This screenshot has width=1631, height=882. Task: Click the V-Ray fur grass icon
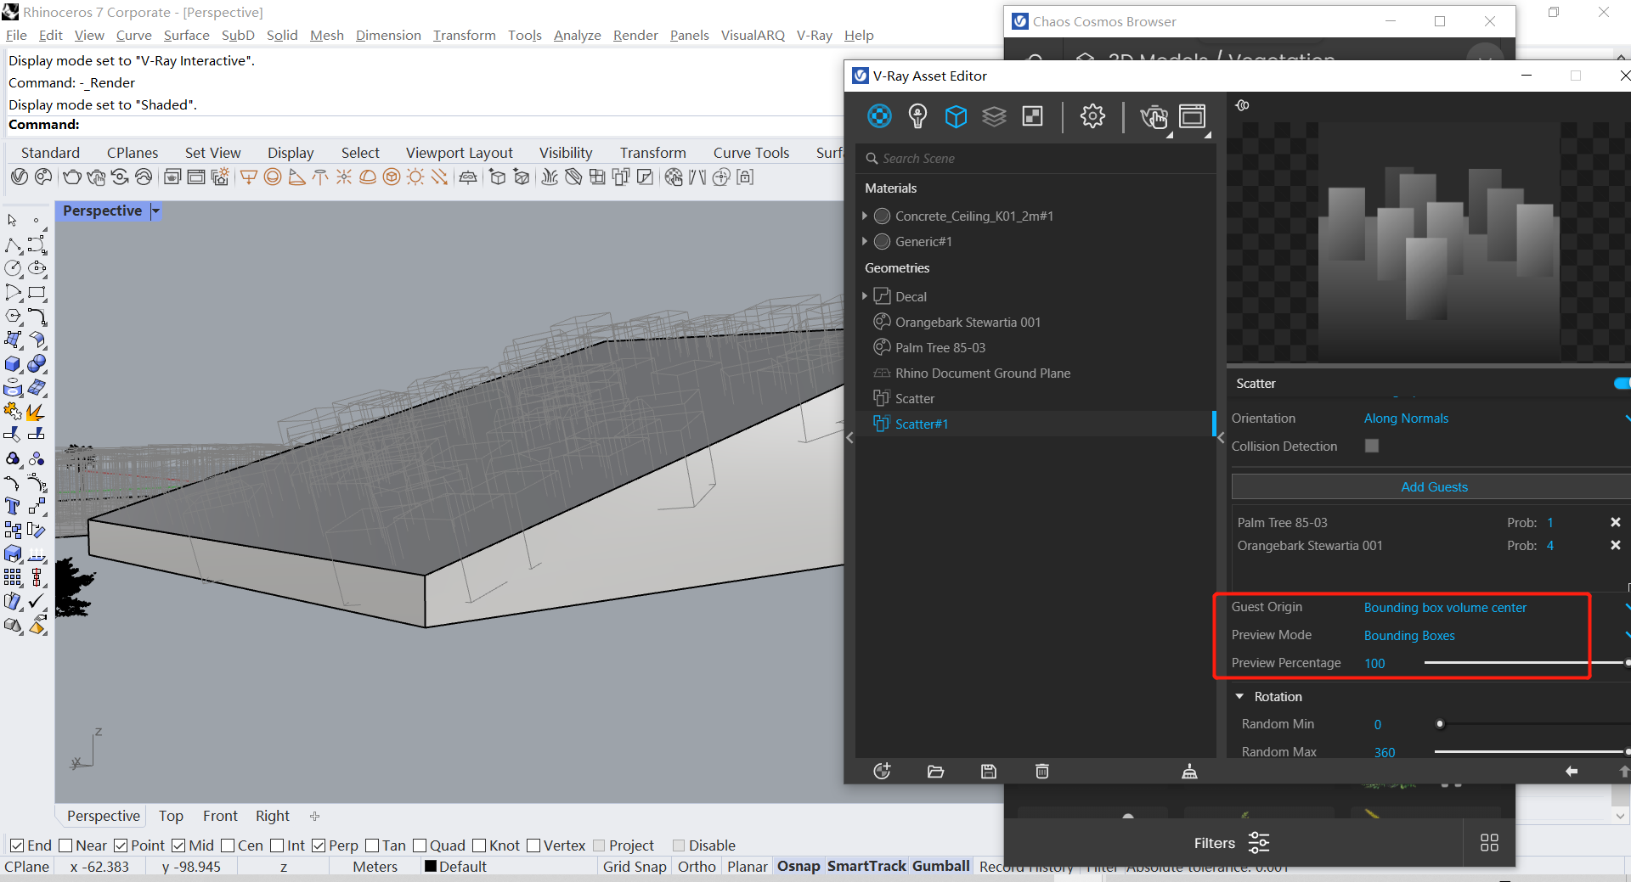click(550, 177)
